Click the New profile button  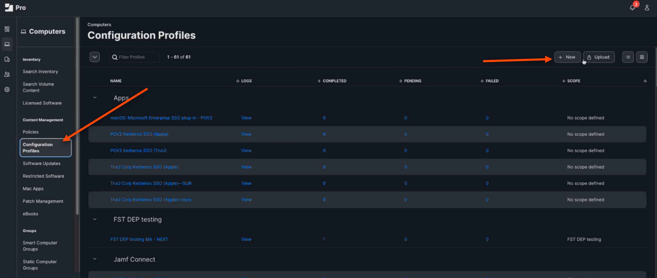tap(567, 57)
